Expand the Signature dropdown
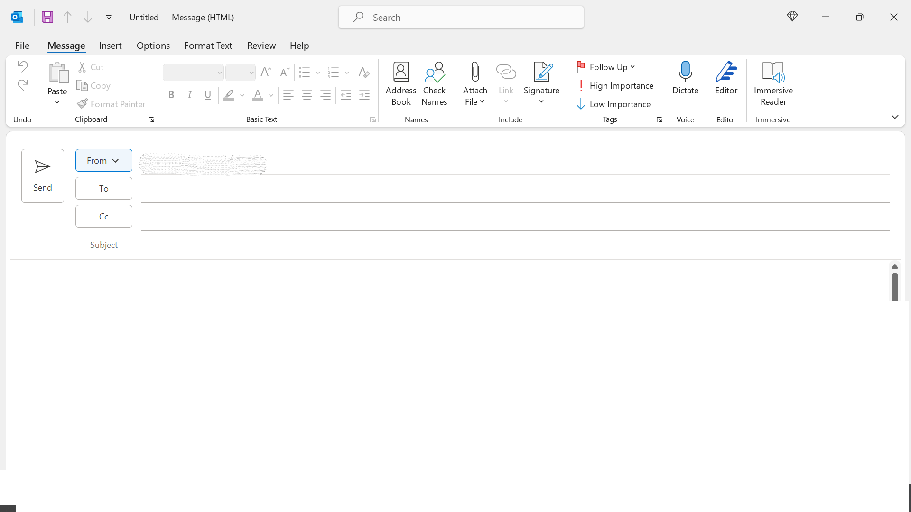 pos(541,101)
